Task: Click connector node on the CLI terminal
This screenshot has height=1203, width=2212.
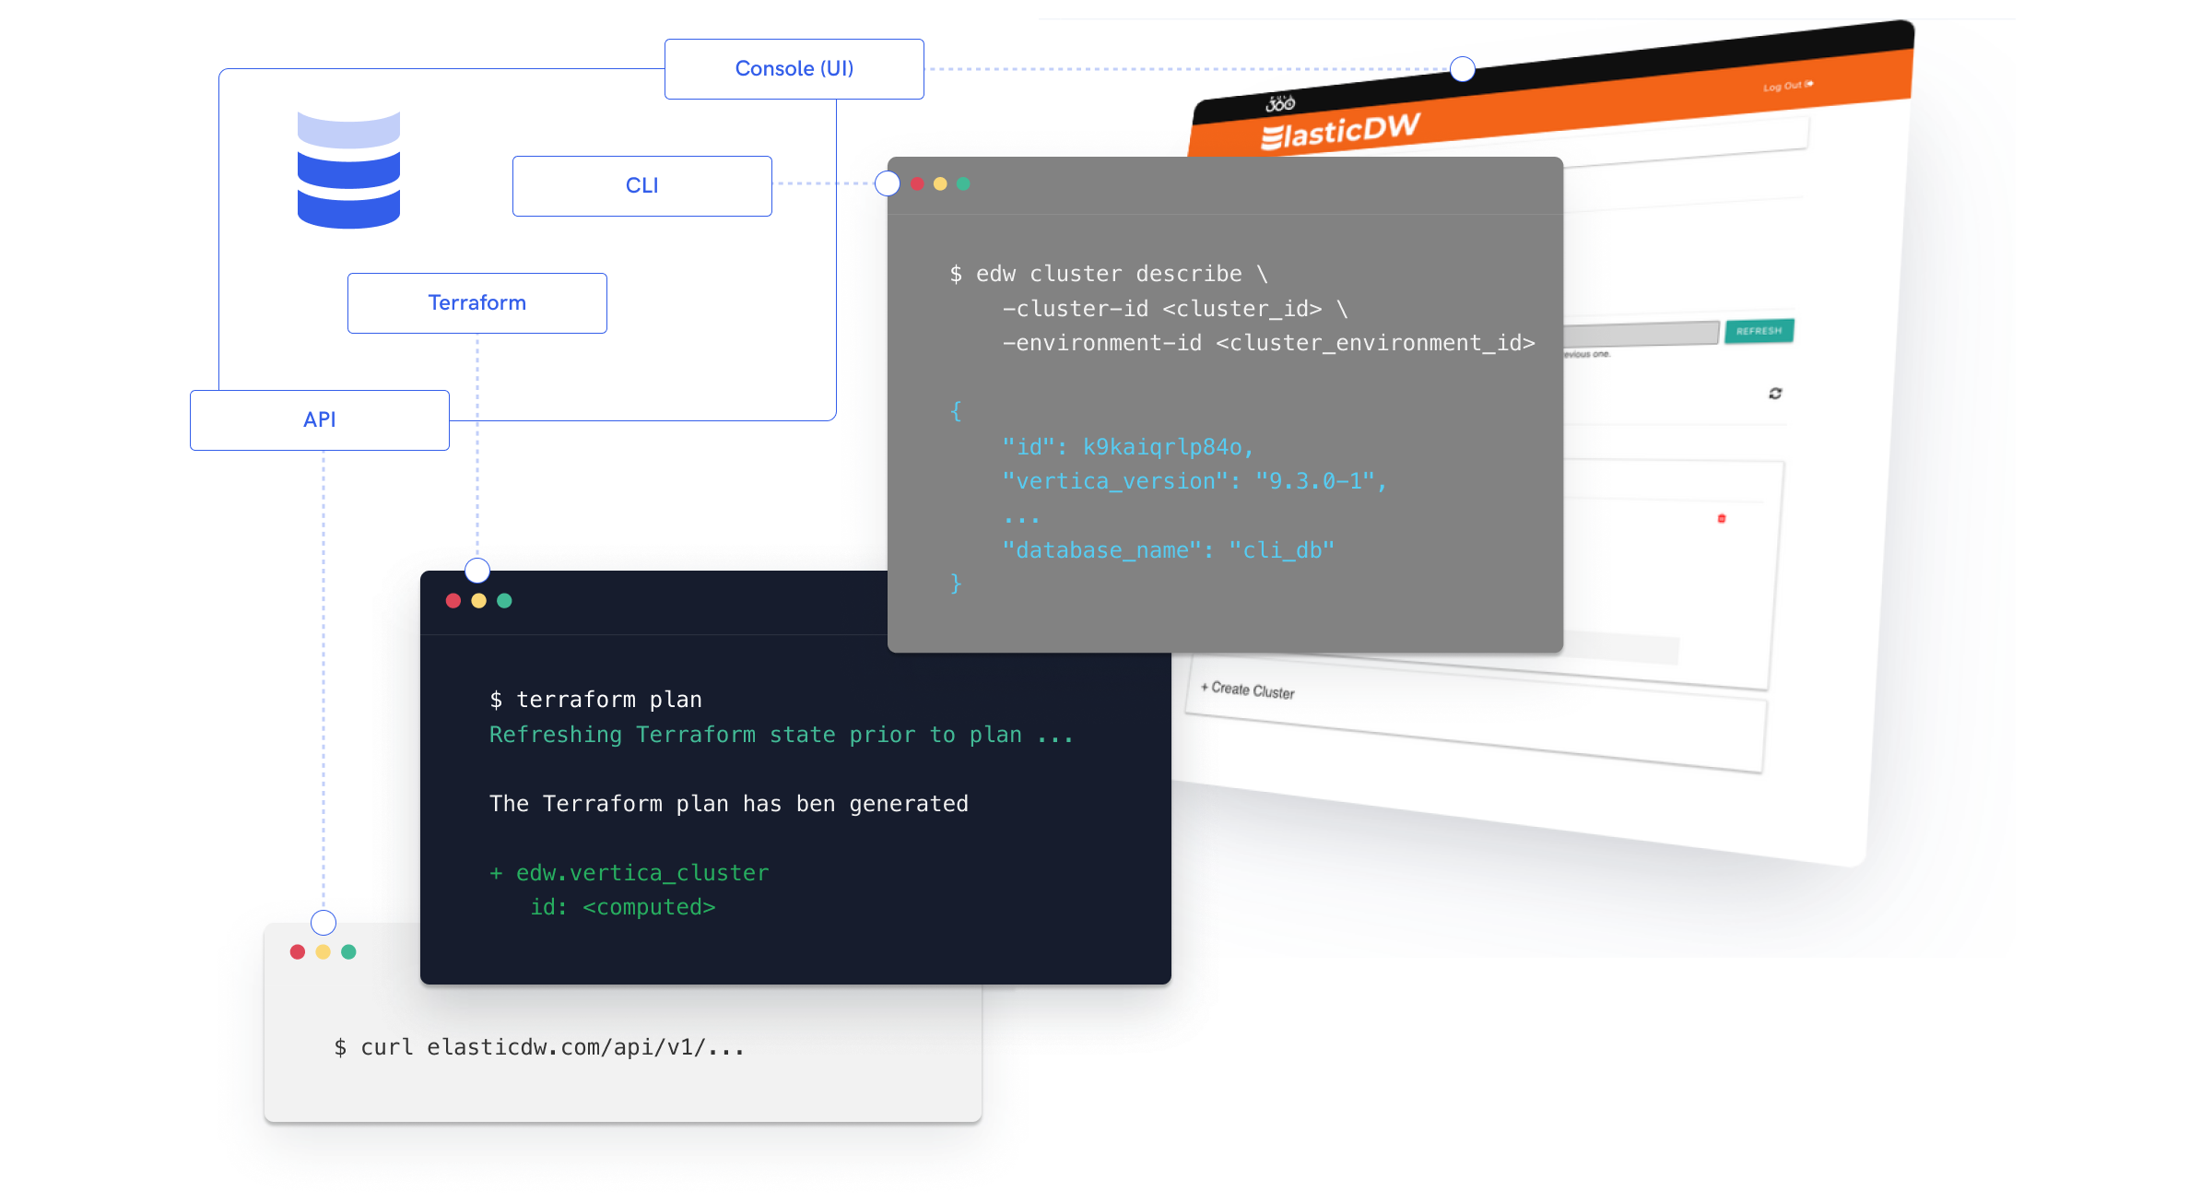Action: (x=888, y=183)
